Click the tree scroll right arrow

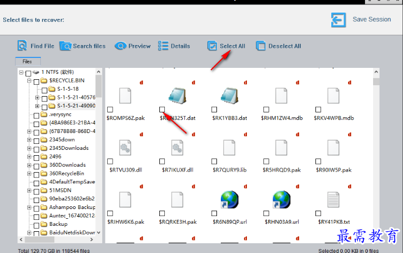point(92,239)
